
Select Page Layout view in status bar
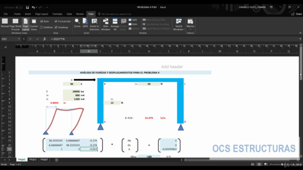tap(259, 164)
